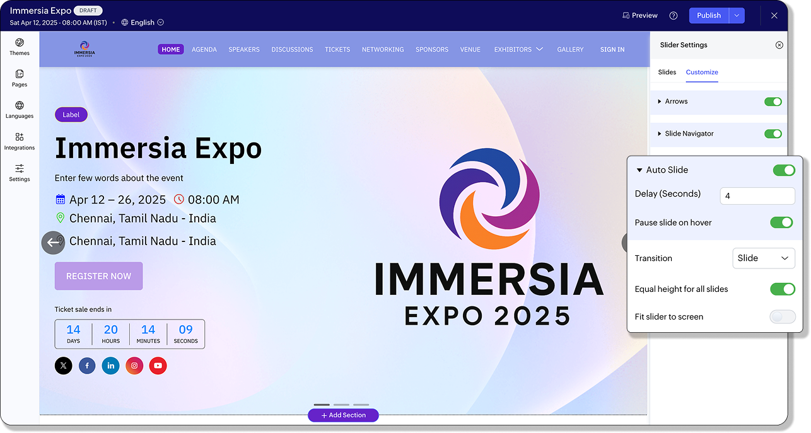Click the Preview button

pyautogui.click(x=639, y=16)
